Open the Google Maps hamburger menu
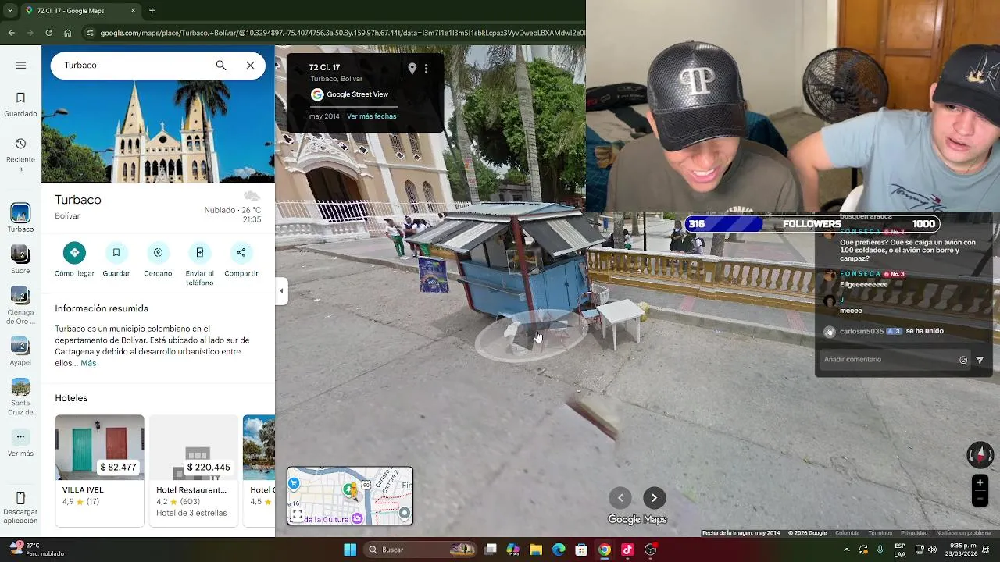This screenshot has width=1000, height=562. (20, 66)
